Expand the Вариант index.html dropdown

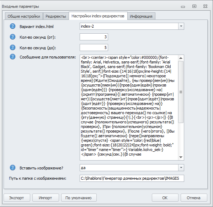(181, 26)
